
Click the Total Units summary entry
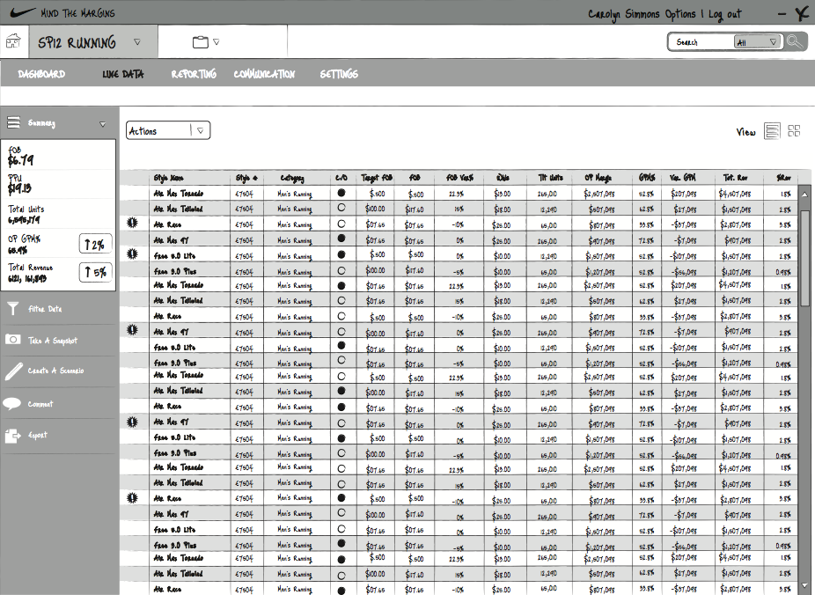coord(26,214)
